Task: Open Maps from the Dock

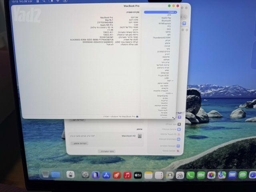Action: [222, 175]
